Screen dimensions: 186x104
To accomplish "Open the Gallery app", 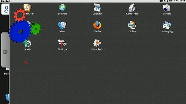I will tap(132, 25).
